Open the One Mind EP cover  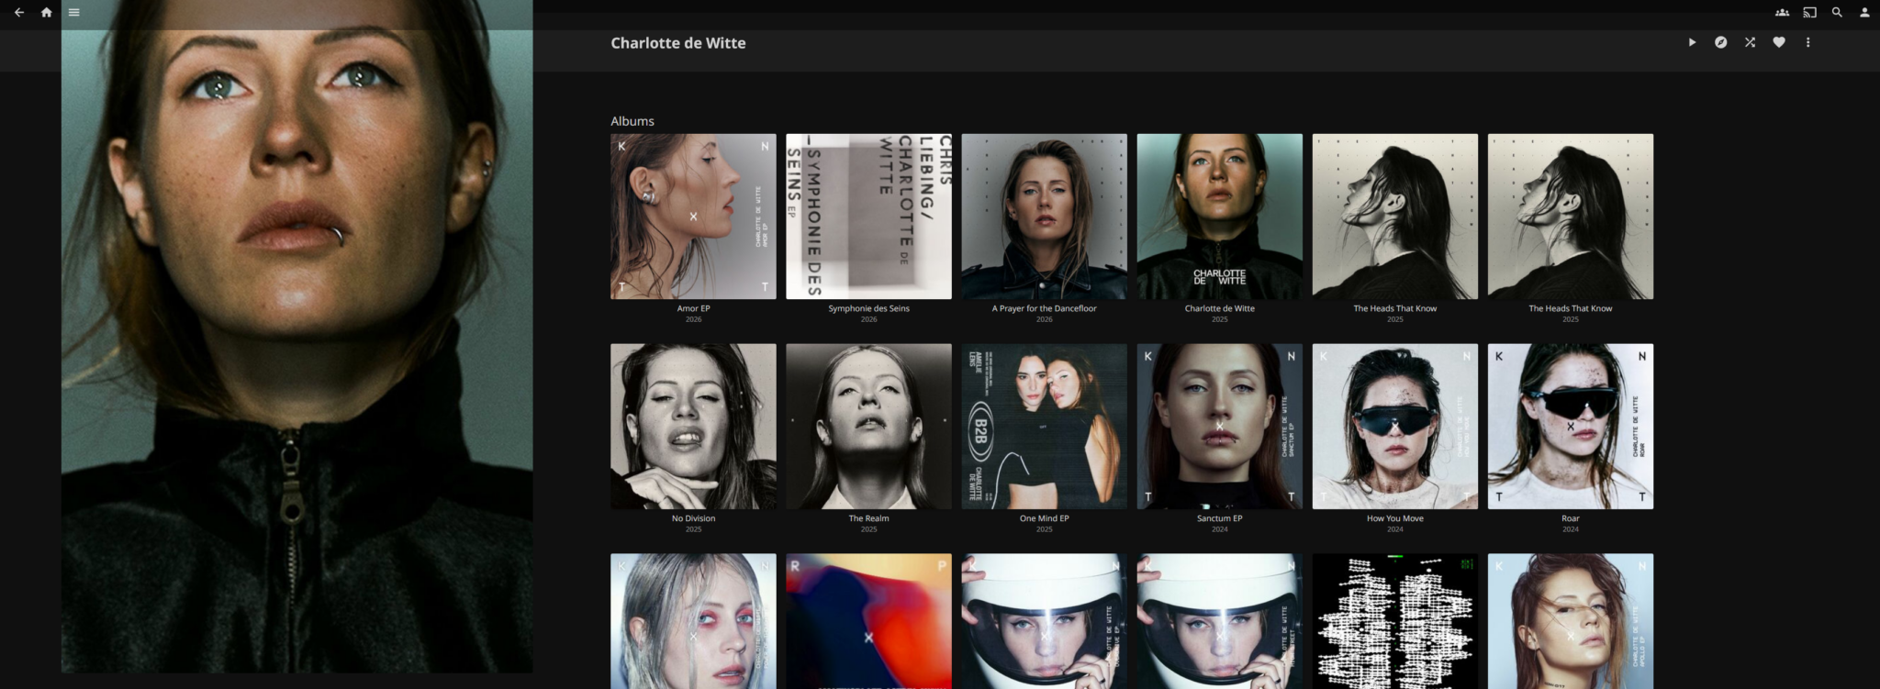(x=1044, y=427)
